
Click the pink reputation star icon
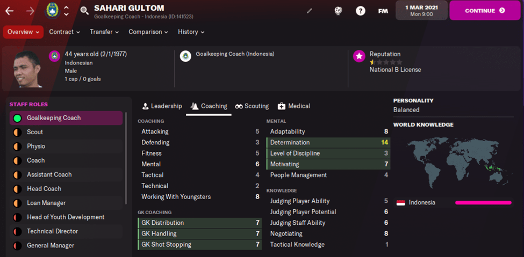pos(359,56)
